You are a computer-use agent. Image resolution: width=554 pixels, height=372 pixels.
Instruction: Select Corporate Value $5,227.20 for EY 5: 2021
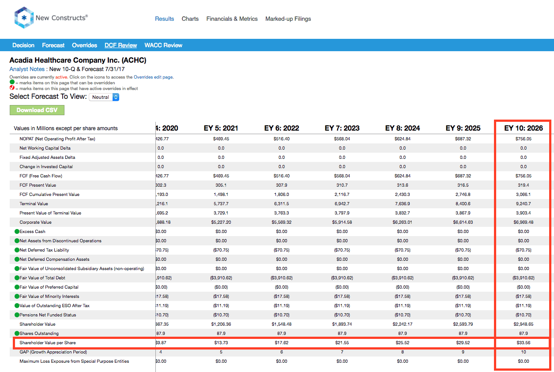point(221,222)
